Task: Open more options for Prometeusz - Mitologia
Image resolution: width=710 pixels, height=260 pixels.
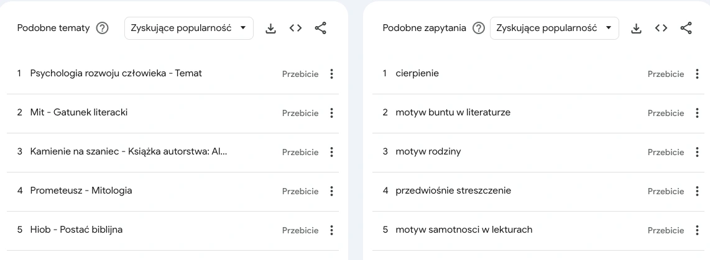Action: point(332,191)
